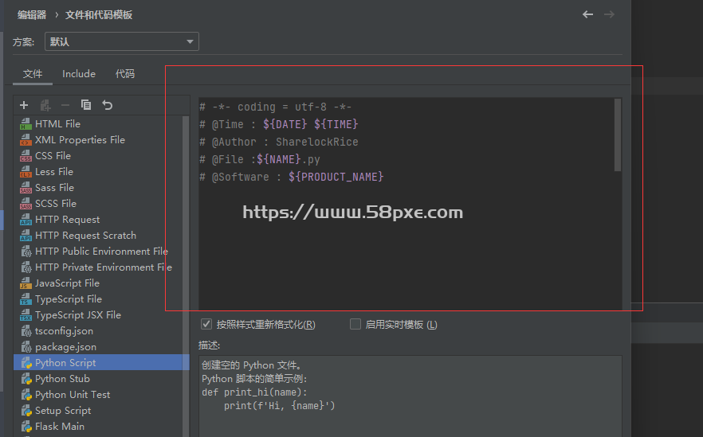
Task: Click the template list vertical scrollbar
Action: coord(186,275)
